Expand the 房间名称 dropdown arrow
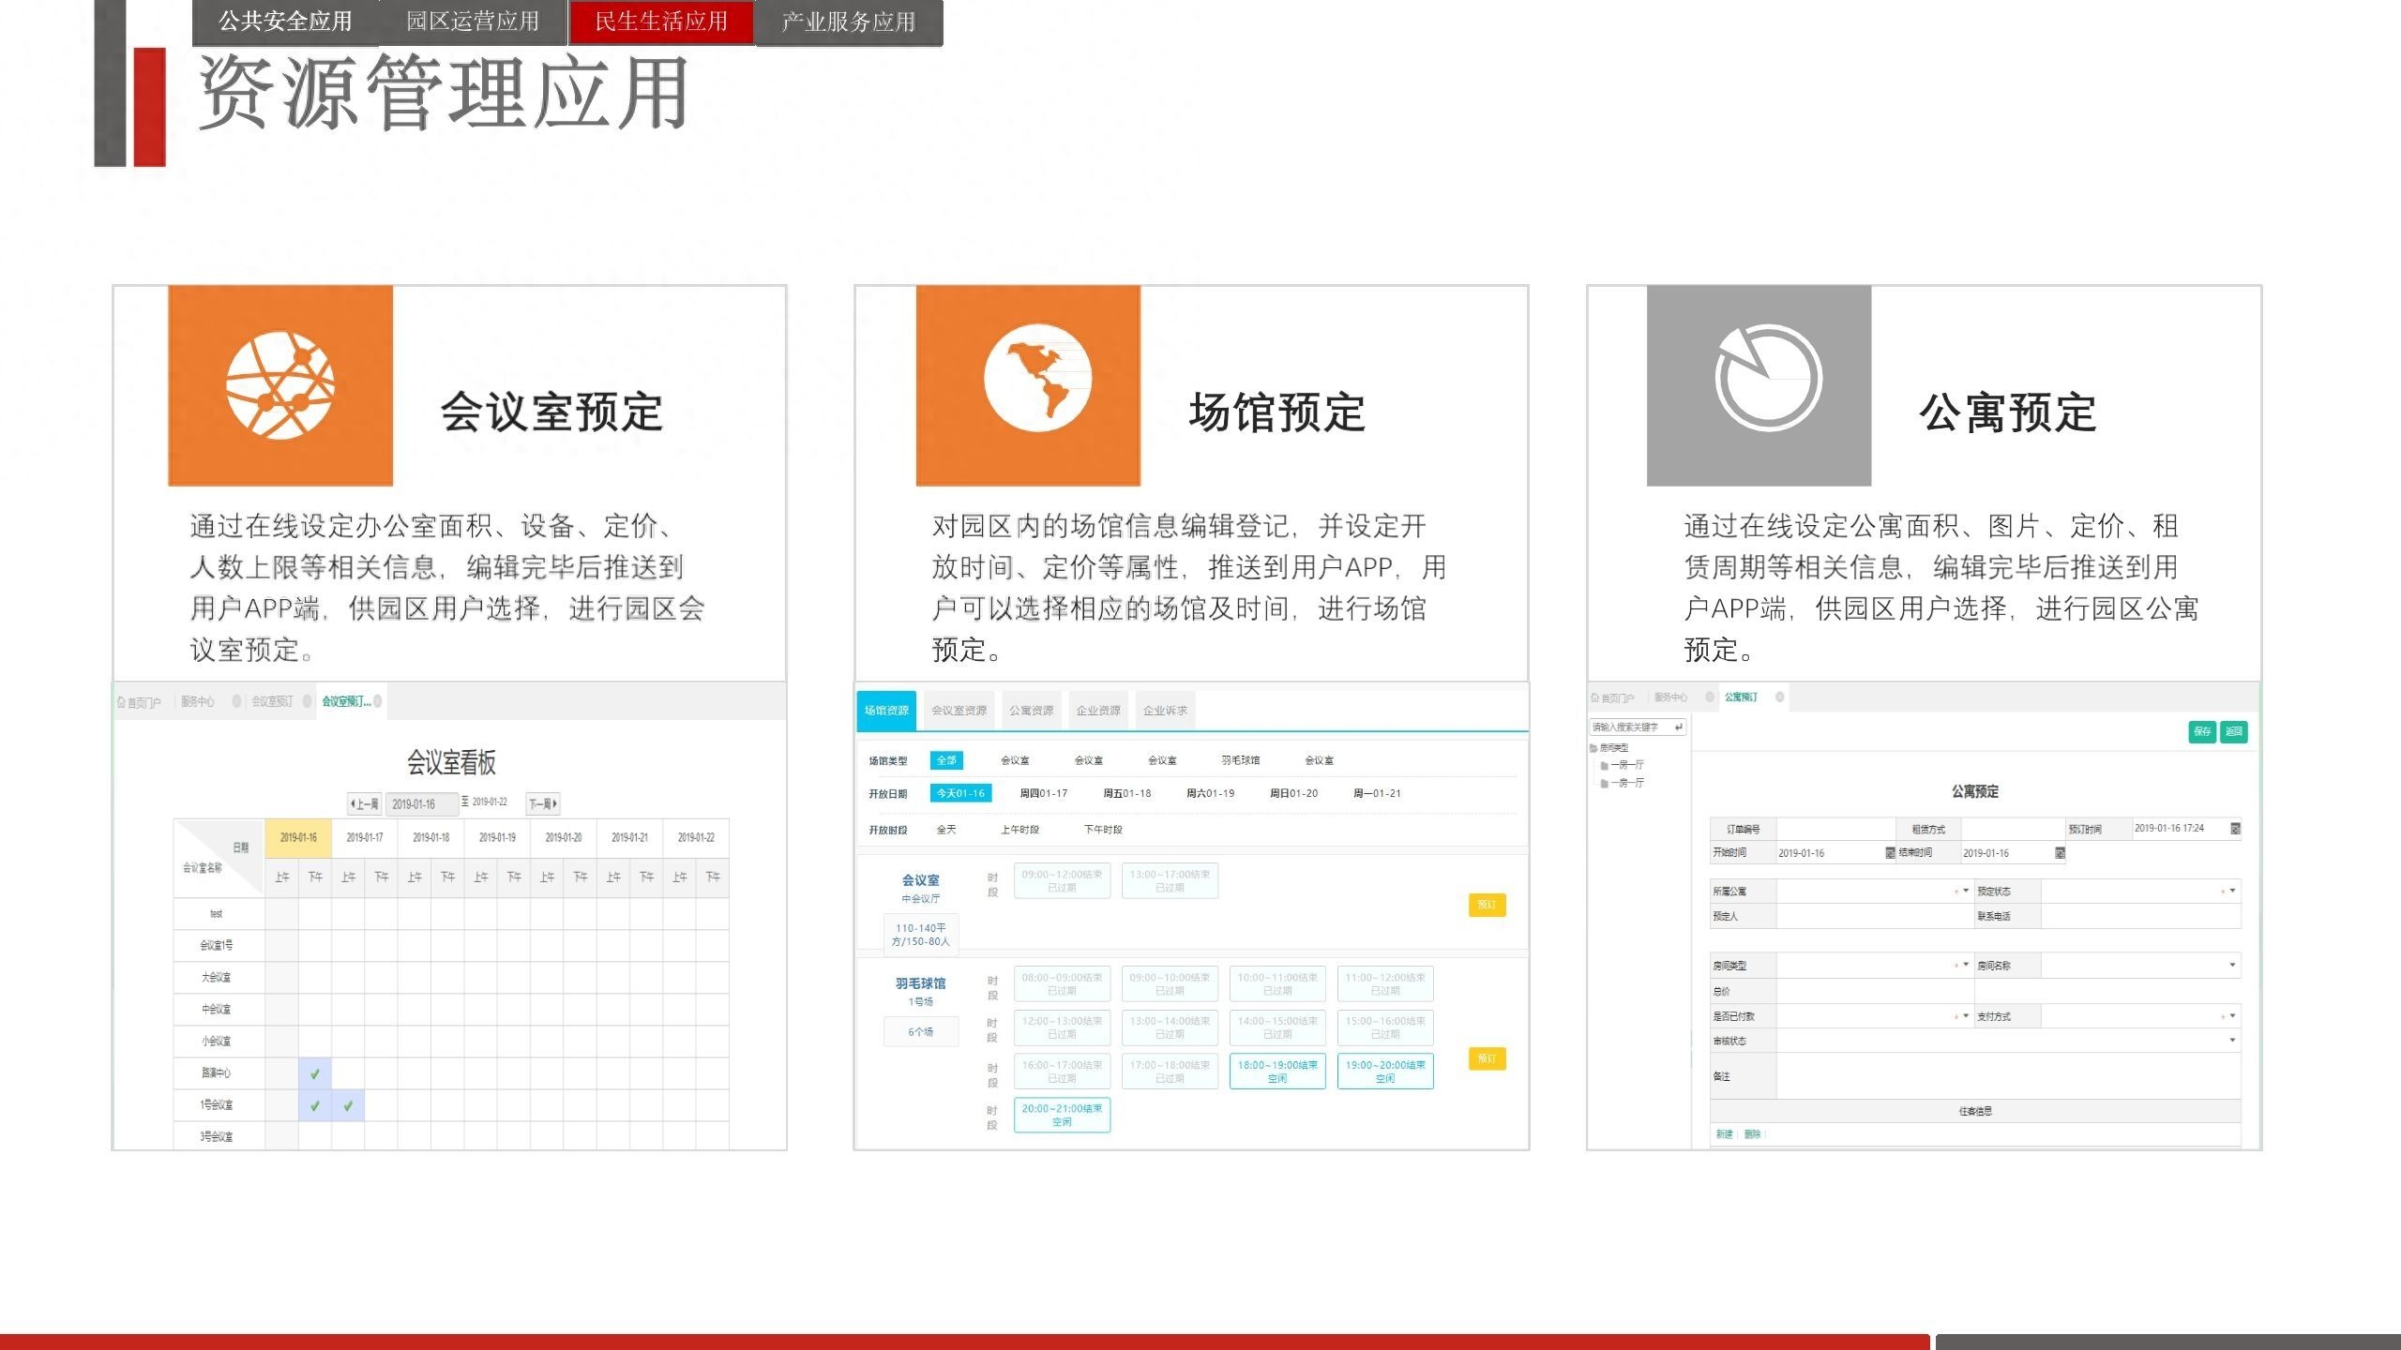Viewport: 2401px width, 1350px height. pyautogui.click(x=2232, y=965)
